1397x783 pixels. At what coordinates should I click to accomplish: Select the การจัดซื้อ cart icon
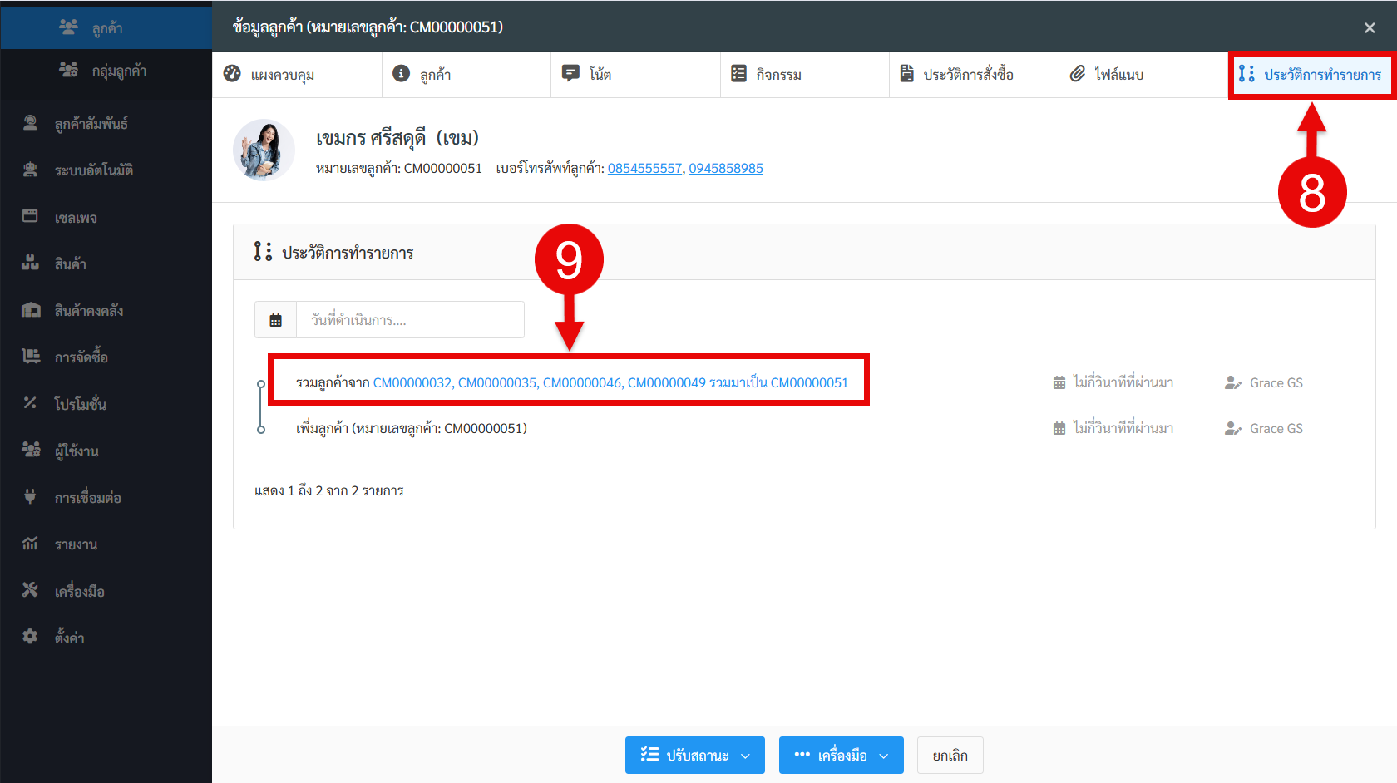[30, 357]
